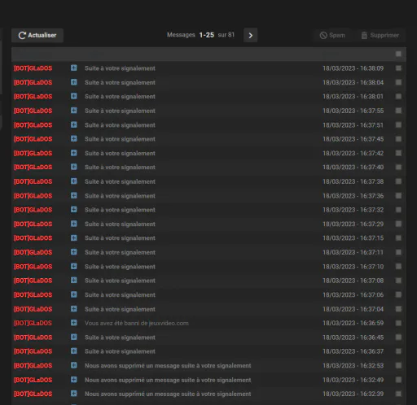Open the 16:32:49 'Nous avons supprimé un message' notice
The height and width of the screenshot is (405, 417).
point(168,380)
